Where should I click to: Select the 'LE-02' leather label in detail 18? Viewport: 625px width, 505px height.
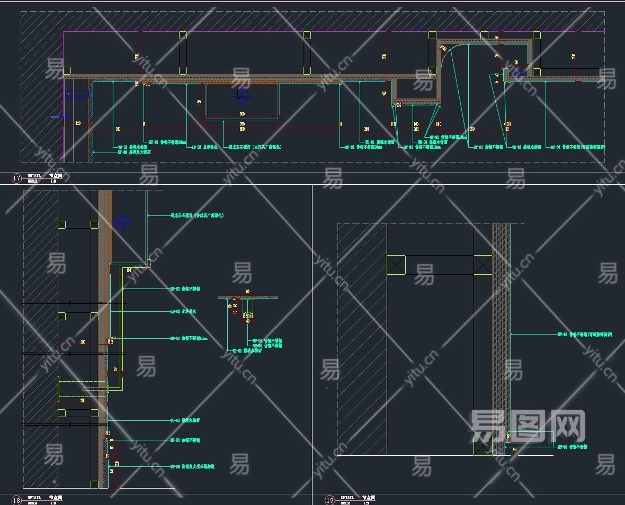coord(183,311)
